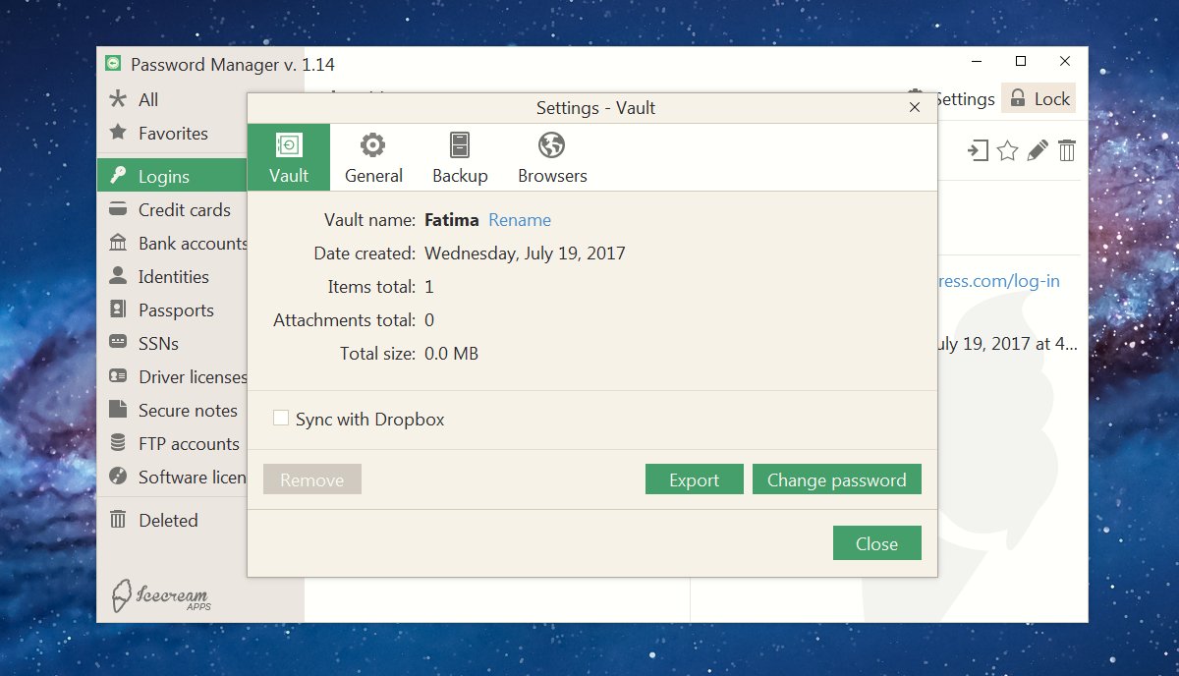Click the asterisk icon beside All
The height and width of the screenshot is (676, 1179).
tap(118, 98)
